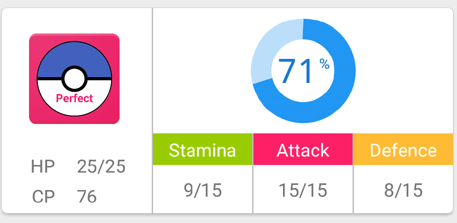Click the 71 value in the chart center
The image size is (457, 223).
pyautogui.click(x=295, y=71)
